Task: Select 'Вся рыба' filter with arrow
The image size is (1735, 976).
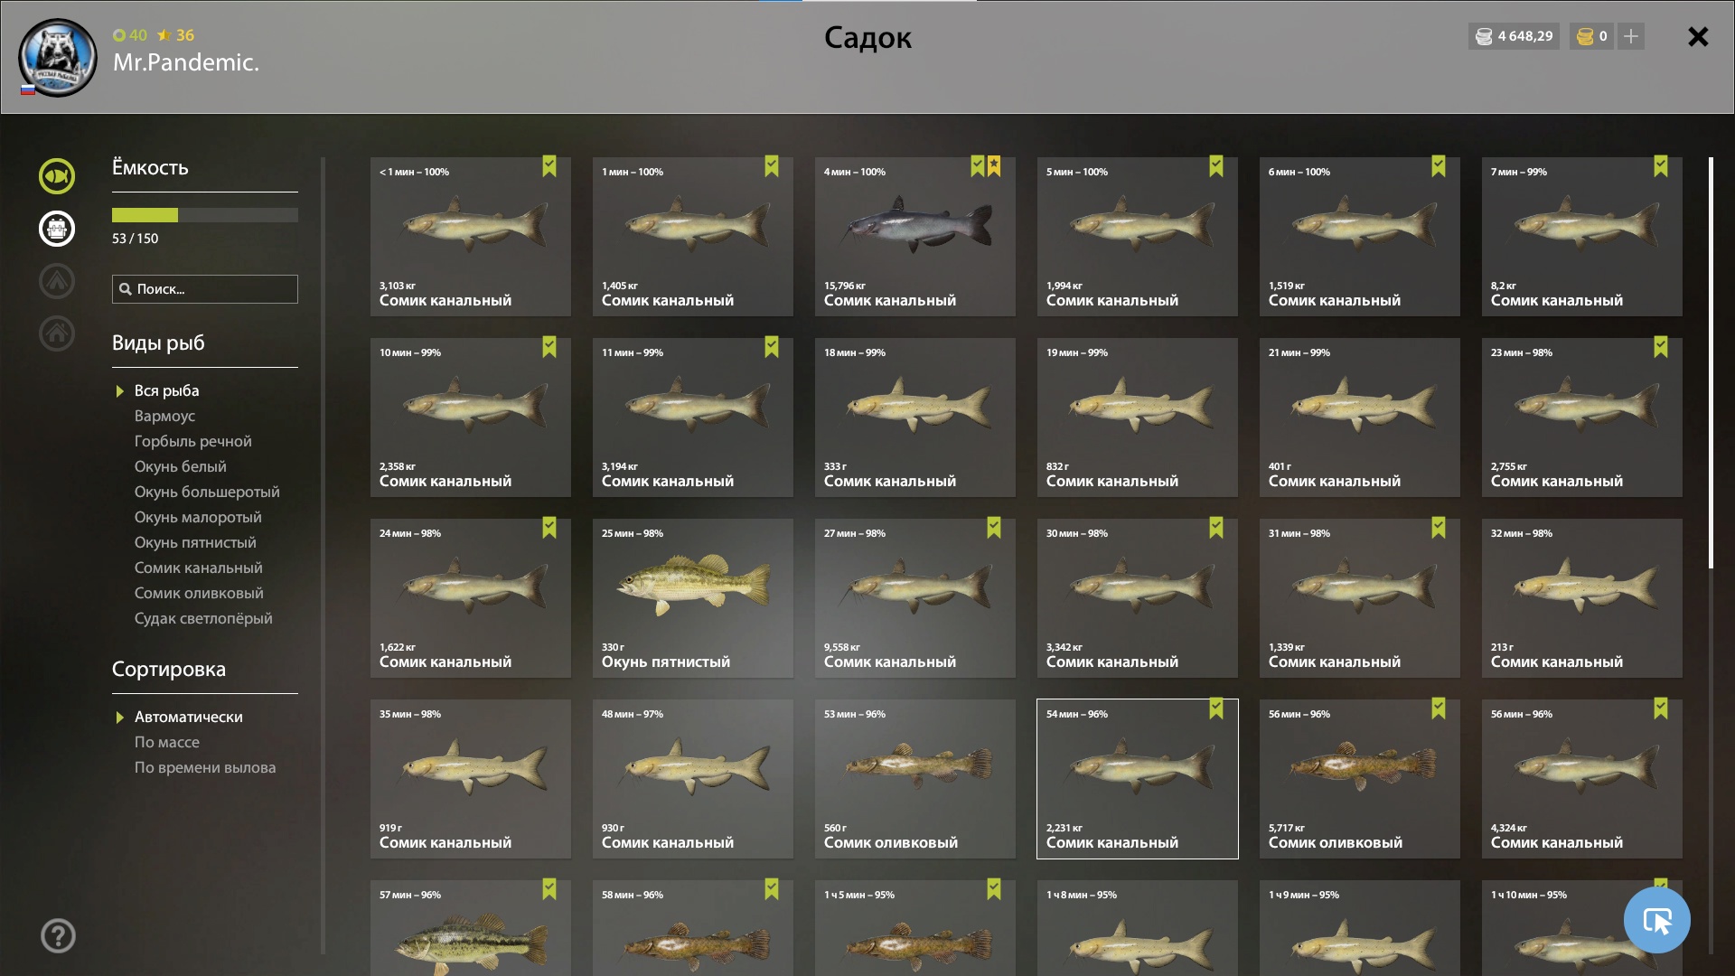Action: 166,390
